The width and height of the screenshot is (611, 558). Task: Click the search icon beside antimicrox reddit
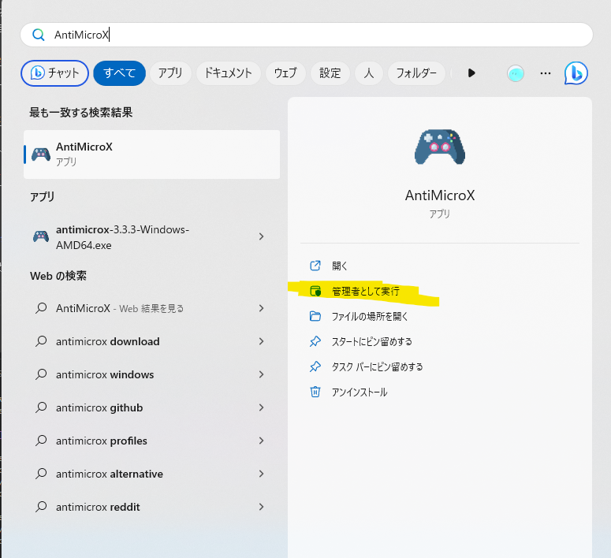point(41,507)
